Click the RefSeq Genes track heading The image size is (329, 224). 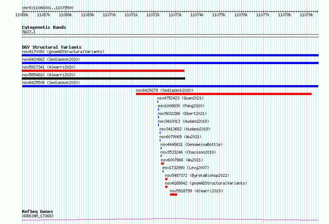pyautogui.click(x=37, y=211)
